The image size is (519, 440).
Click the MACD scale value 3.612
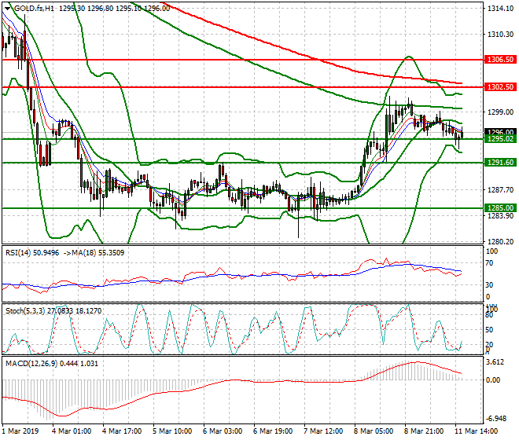pyautogui.click(x=495, y=362)
